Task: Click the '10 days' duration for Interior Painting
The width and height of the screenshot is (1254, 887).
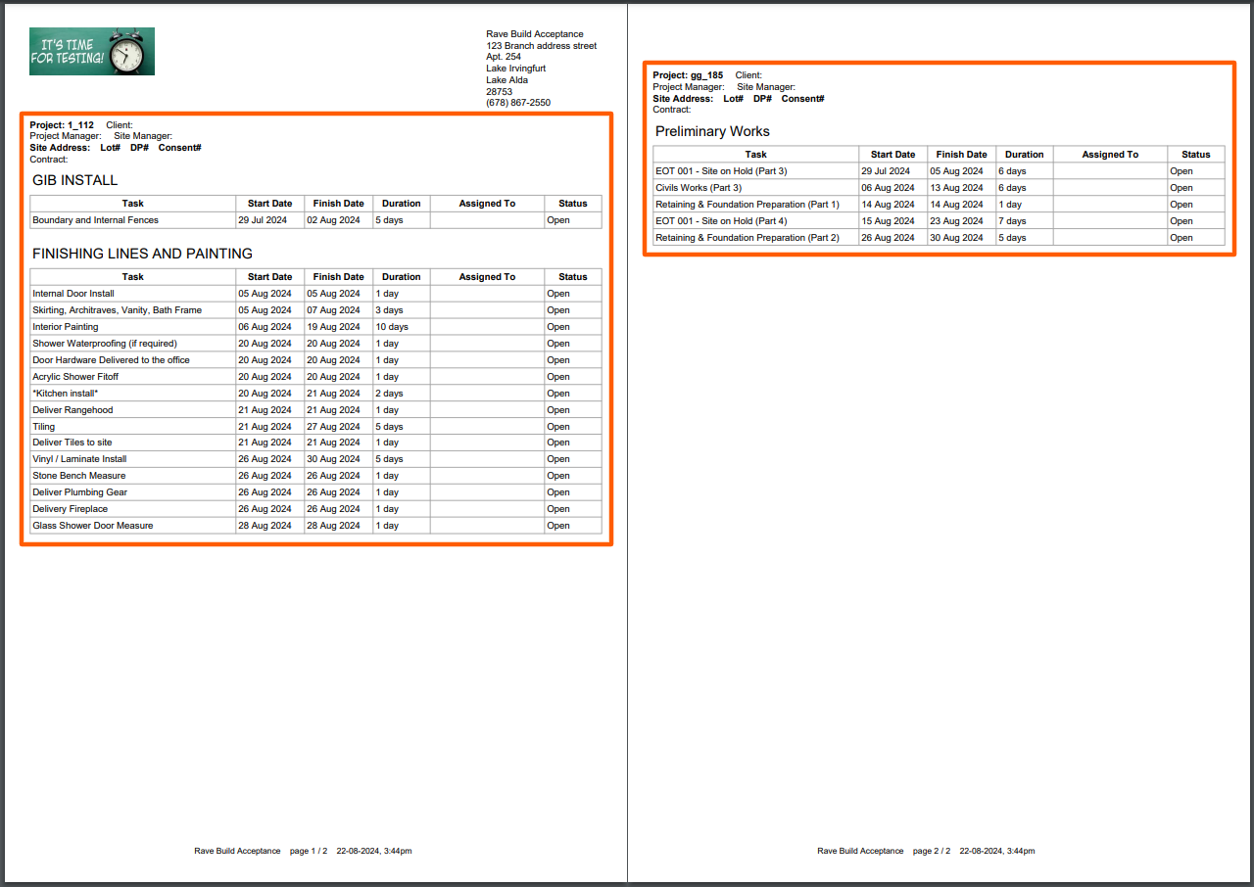Action: click(x=392, y=327)
